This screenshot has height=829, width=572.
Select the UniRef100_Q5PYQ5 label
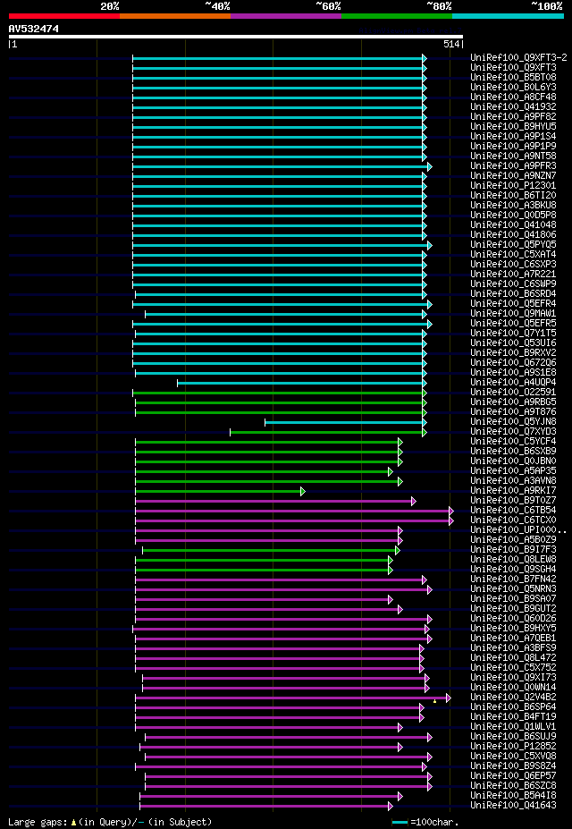point(513,245)
